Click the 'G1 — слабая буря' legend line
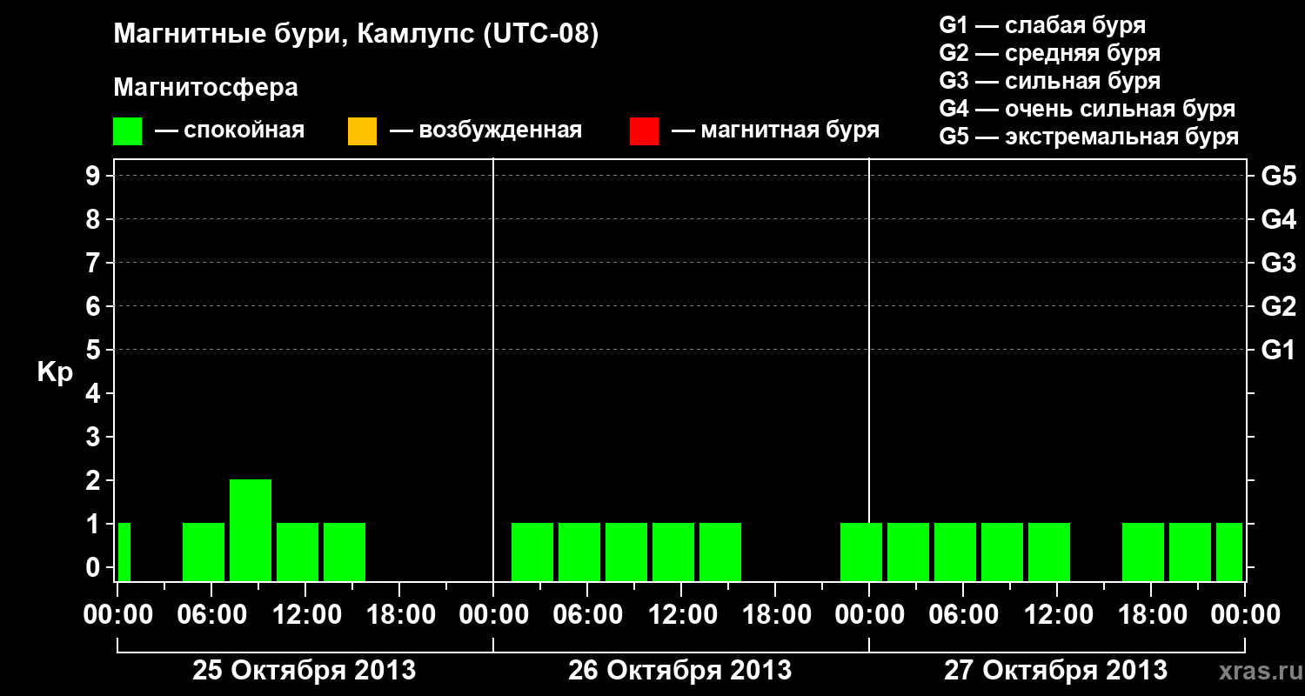 (1042, 24)
